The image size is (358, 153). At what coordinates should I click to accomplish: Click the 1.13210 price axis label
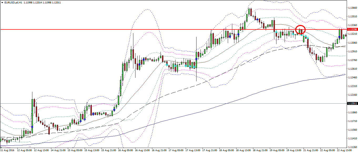click(x=352, y=34)
